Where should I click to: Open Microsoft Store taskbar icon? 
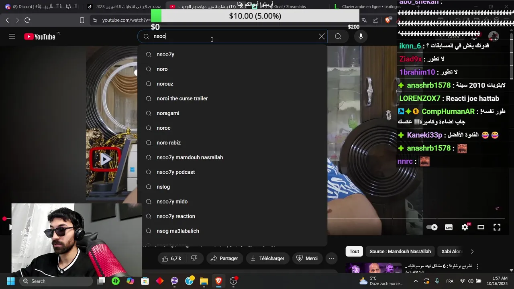click(145, 281)
